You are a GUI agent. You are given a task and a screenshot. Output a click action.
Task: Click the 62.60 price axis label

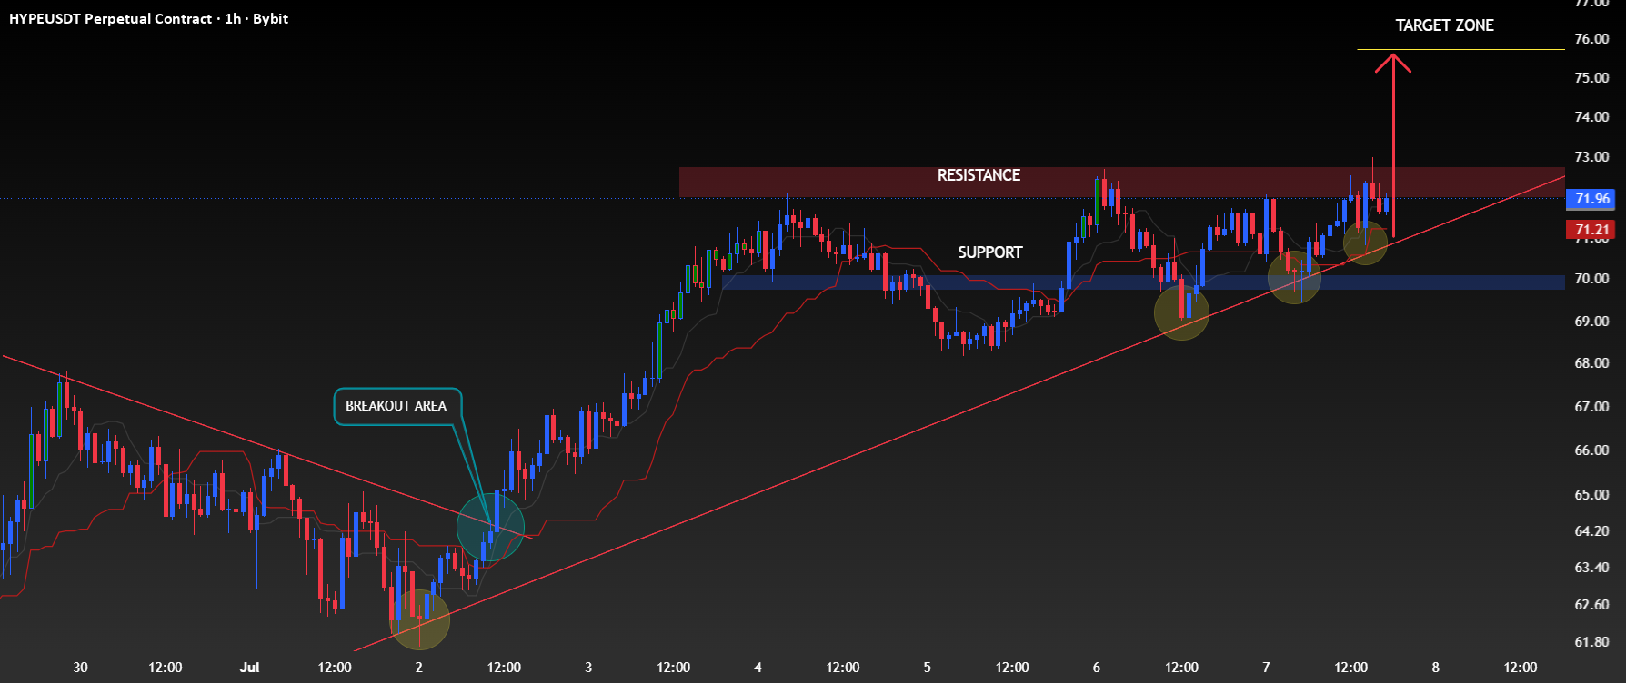click(1591, 605)
